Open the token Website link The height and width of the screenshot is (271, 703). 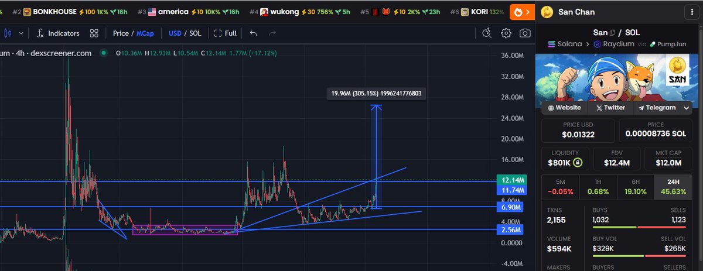[x=565, y=108]
